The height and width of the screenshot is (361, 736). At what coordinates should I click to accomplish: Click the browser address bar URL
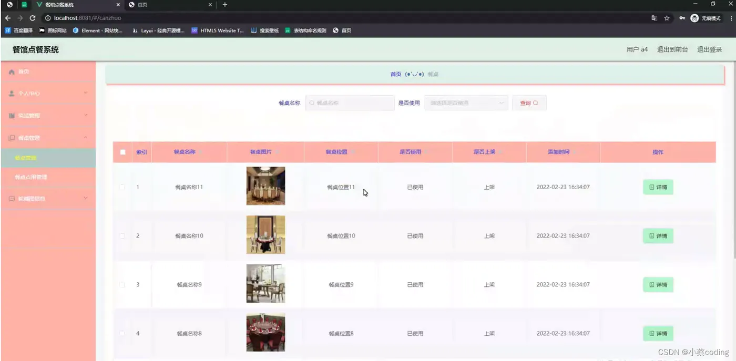pos(87,18)
